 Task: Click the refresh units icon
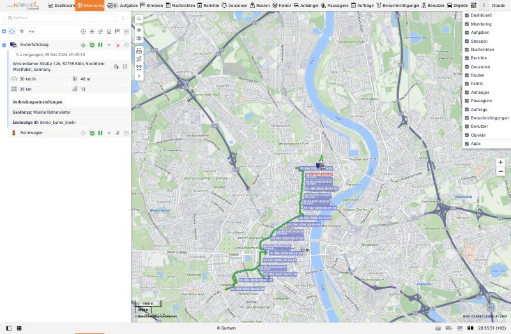tap(11, 31)
